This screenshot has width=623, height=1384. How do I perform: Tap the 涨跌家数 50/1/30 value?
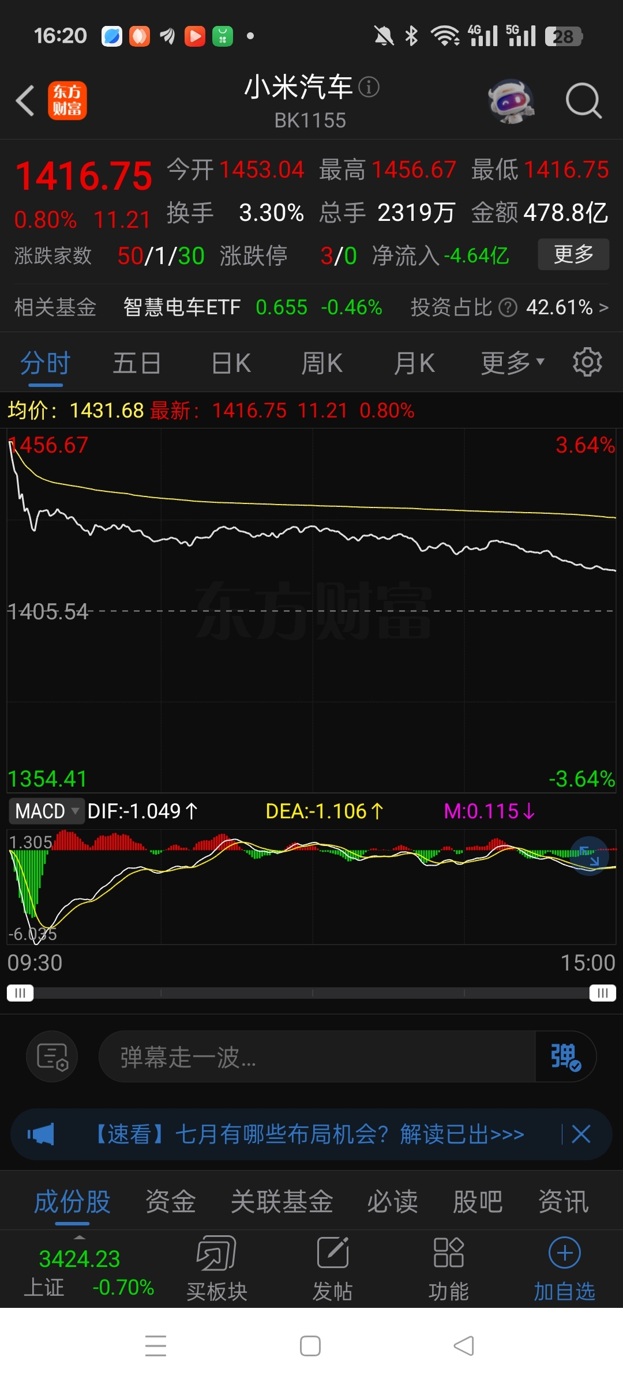pyautogui.click(x=161, y=255)
